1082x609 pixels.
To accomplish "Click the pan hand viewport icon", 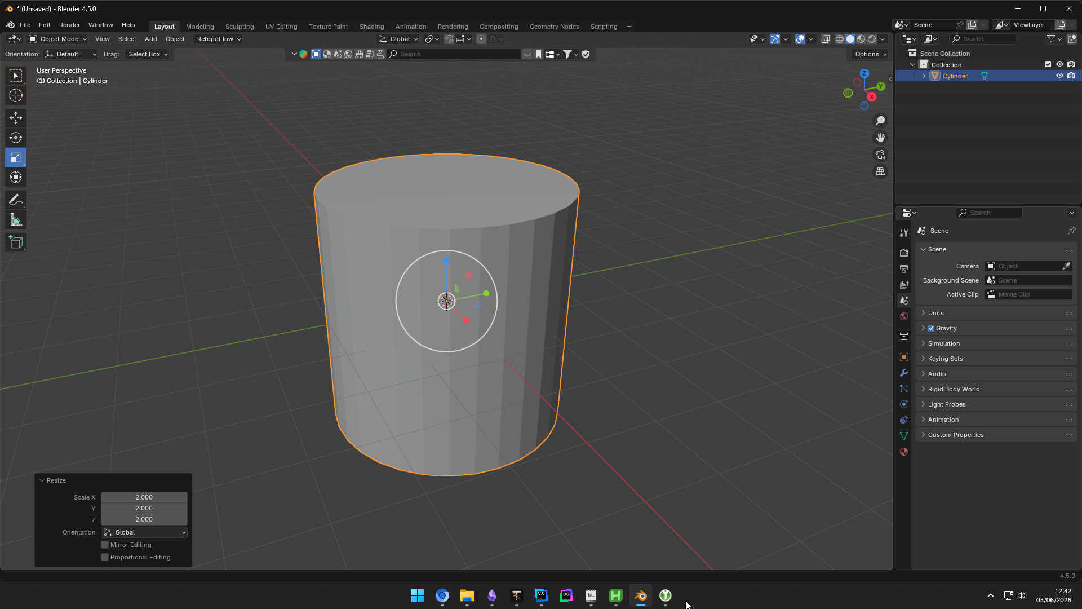I will [880, 138].
